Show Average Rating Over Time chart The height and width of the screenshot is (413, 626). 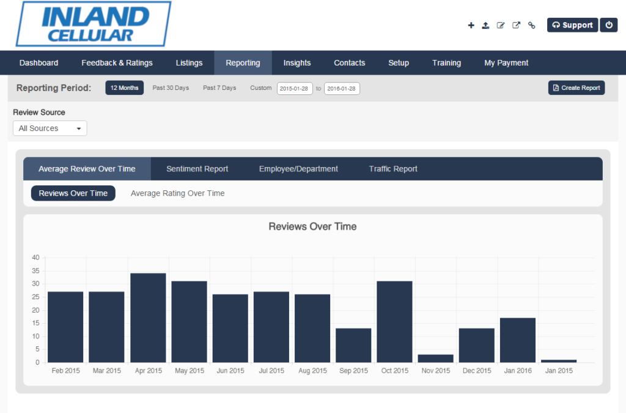[177, 193]
